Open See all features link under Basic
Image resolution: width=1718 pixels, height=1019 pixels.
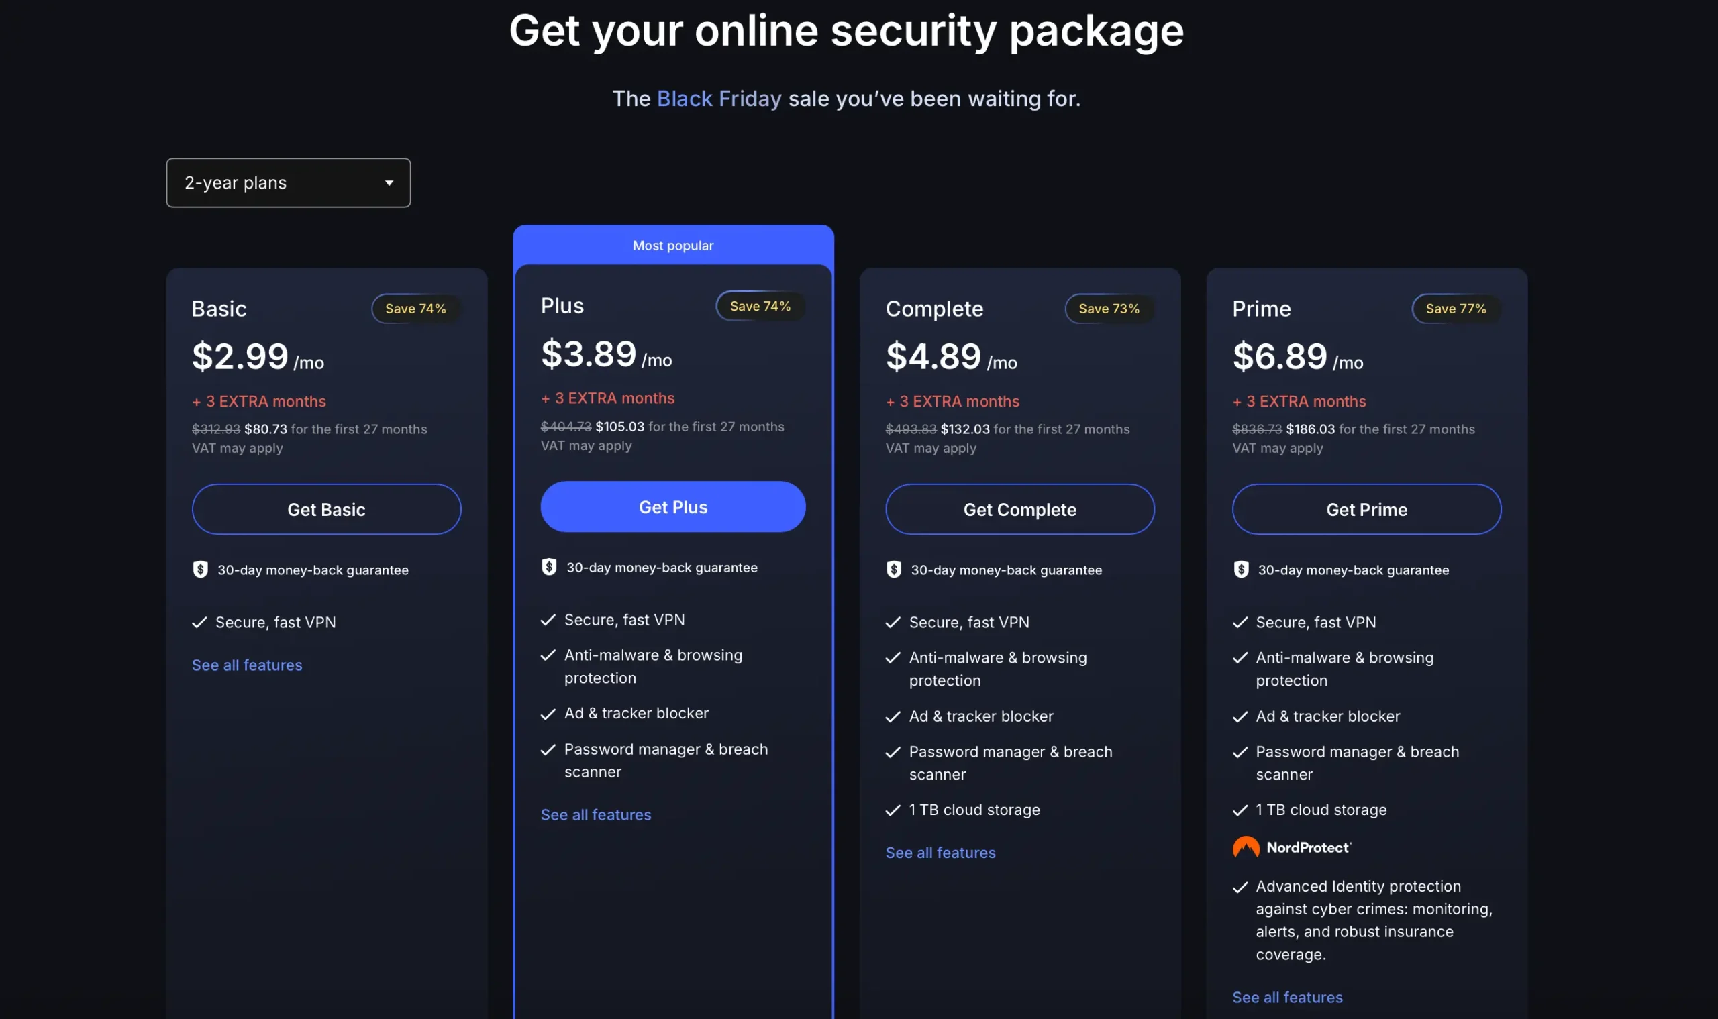[246, 665]
